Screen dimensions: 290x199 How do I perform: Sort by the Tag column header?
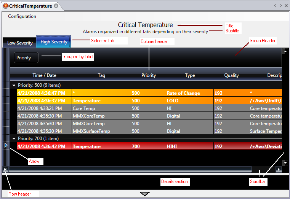coord(101,75)
